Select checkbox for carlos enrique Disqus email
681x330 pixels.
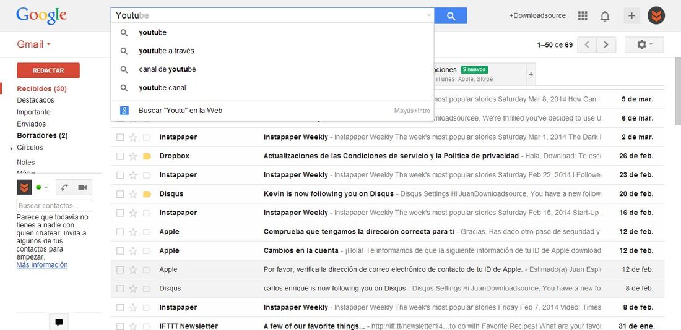[x=120, y=289]
